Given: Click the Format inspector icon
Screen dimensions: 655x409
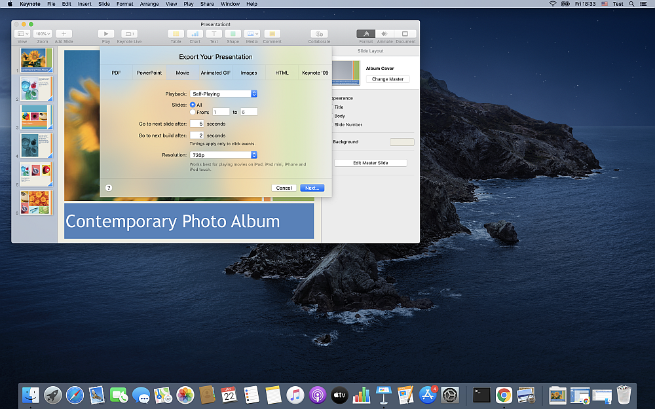Looking at the screenshot, I should pos(365,33).
